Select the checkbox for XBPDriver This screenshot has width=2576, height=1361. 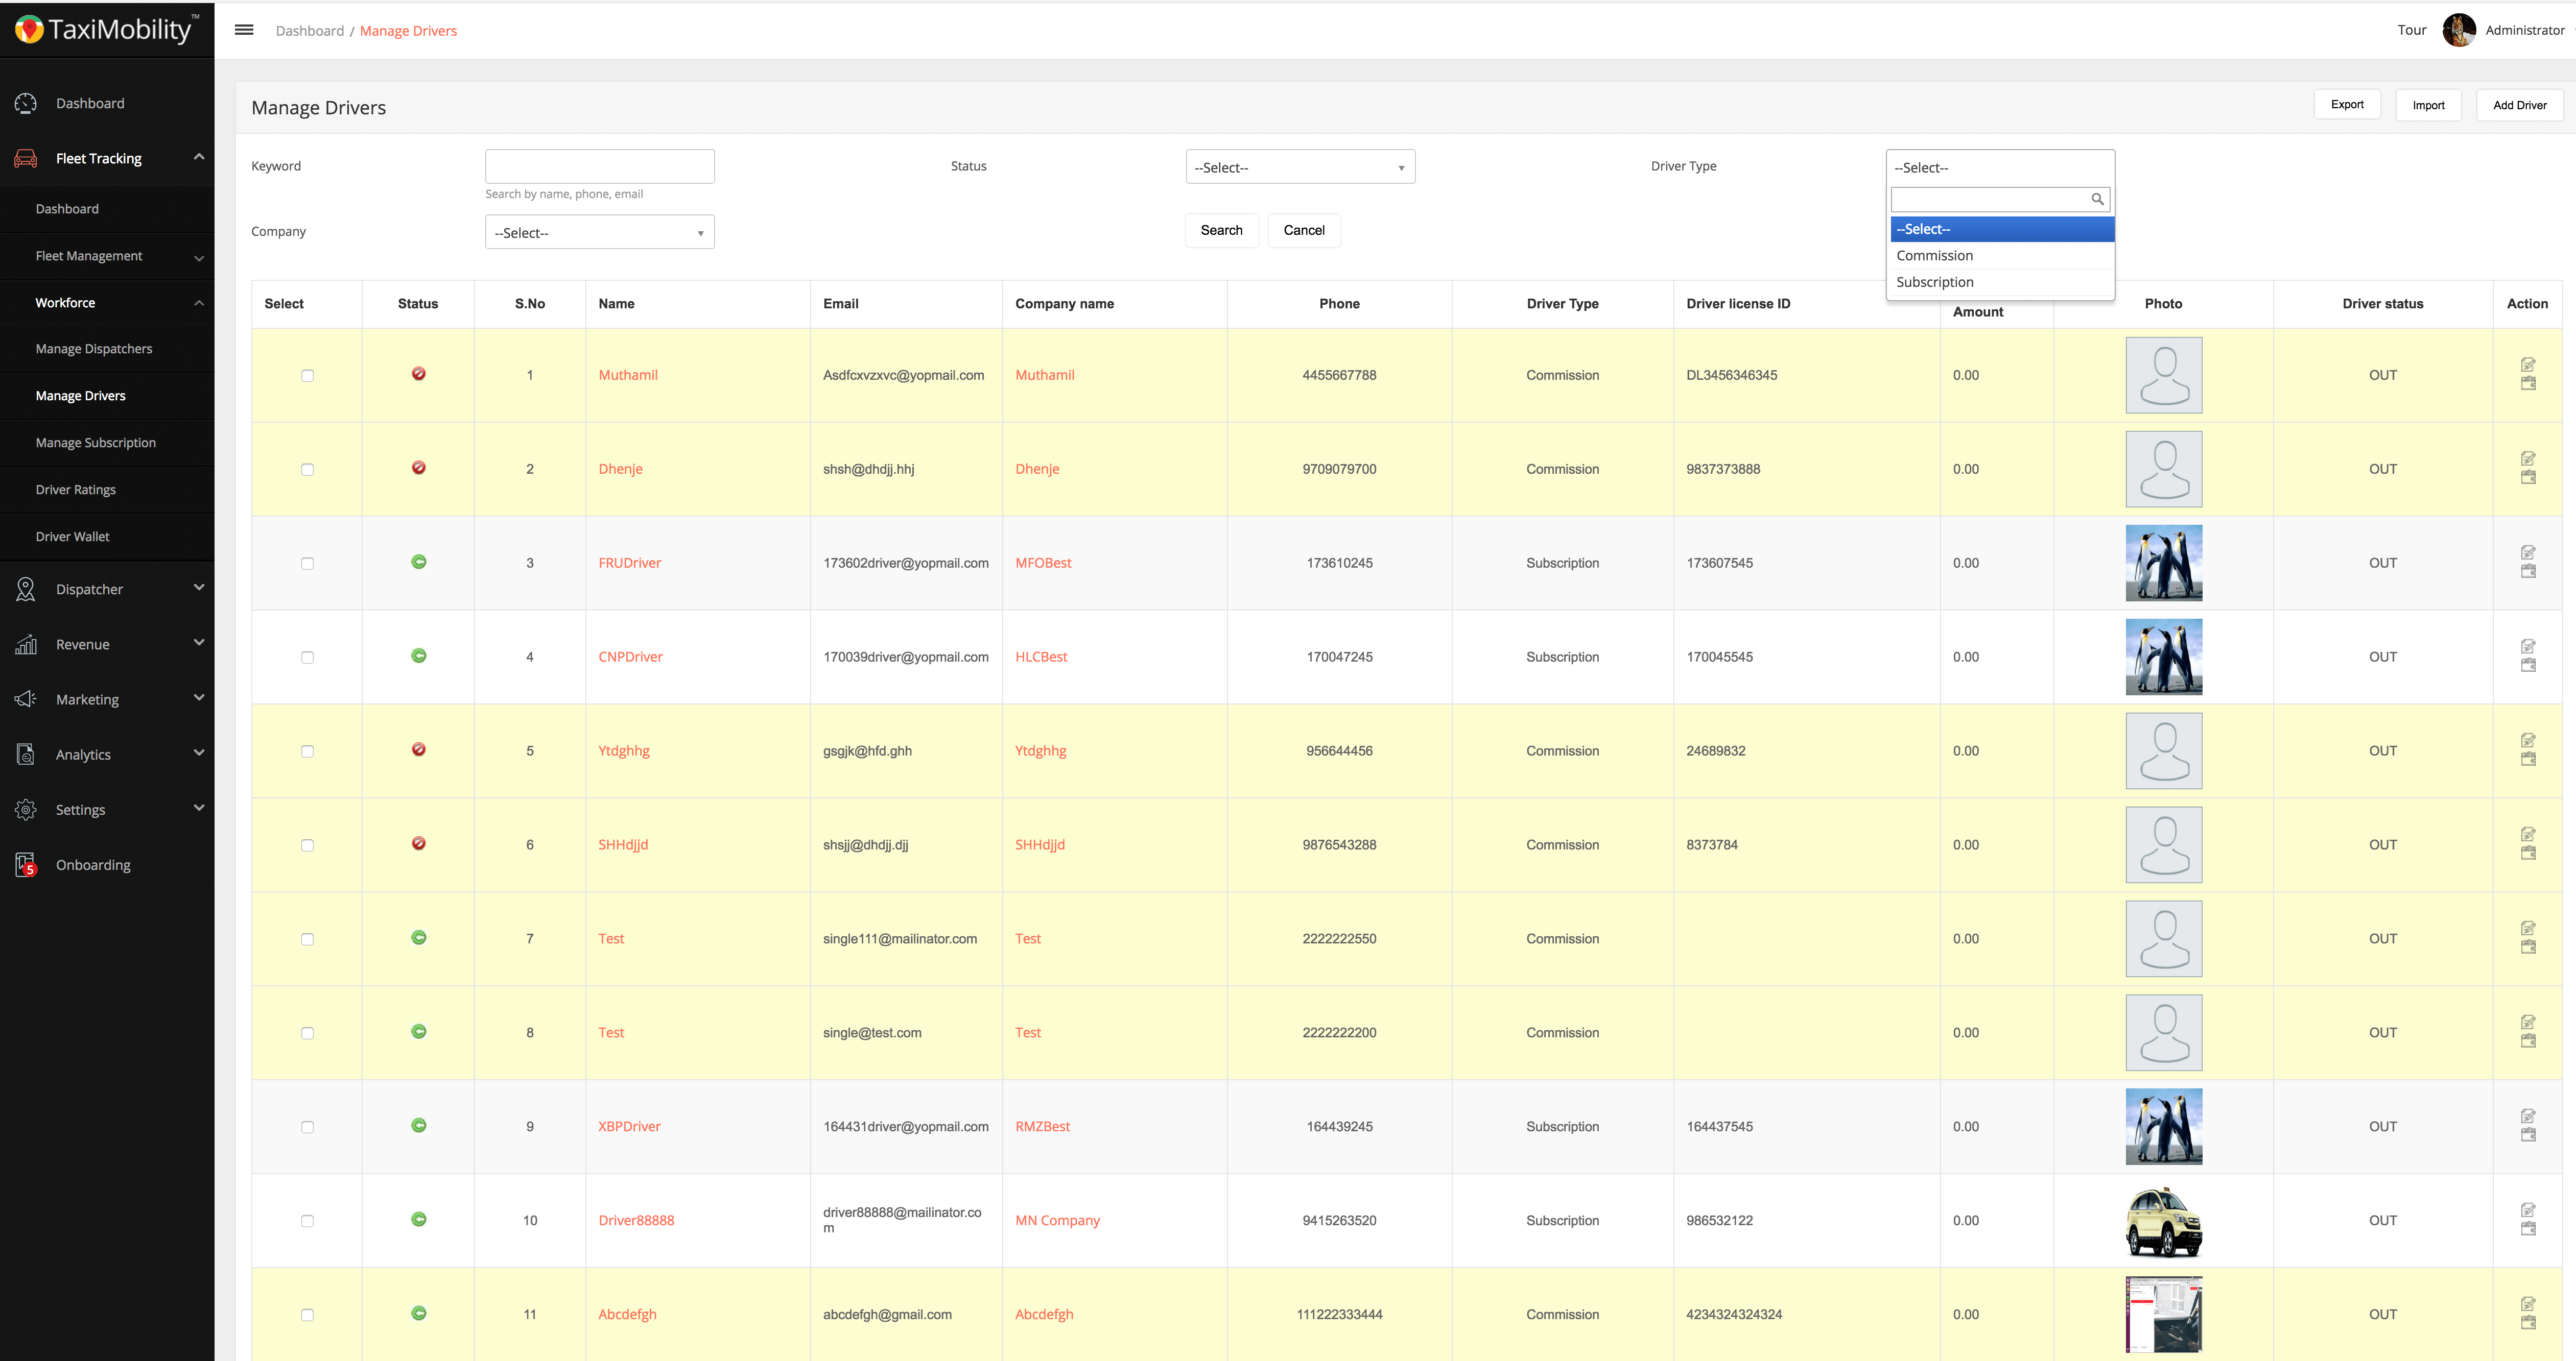[307, 1127]
